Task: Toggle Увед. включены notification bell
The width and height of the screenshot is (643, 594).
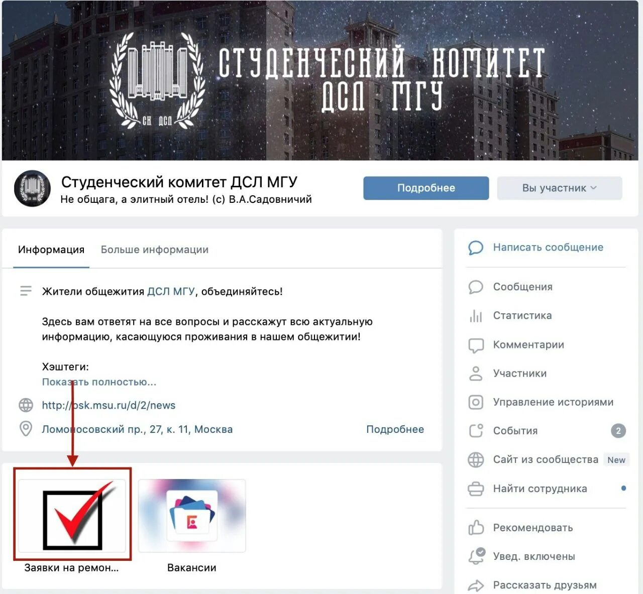Action: 476,556
